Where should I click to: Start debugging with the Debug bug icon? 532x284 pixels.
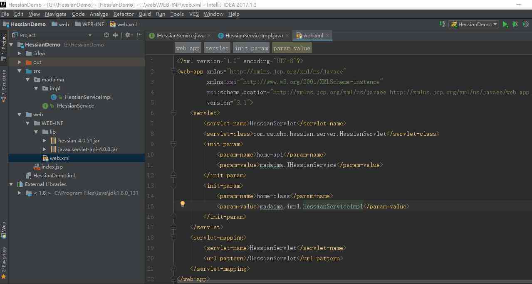click(515, 24)
